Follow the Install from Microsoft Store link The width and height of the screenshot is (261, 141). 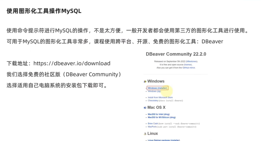(x=160, y=97)
